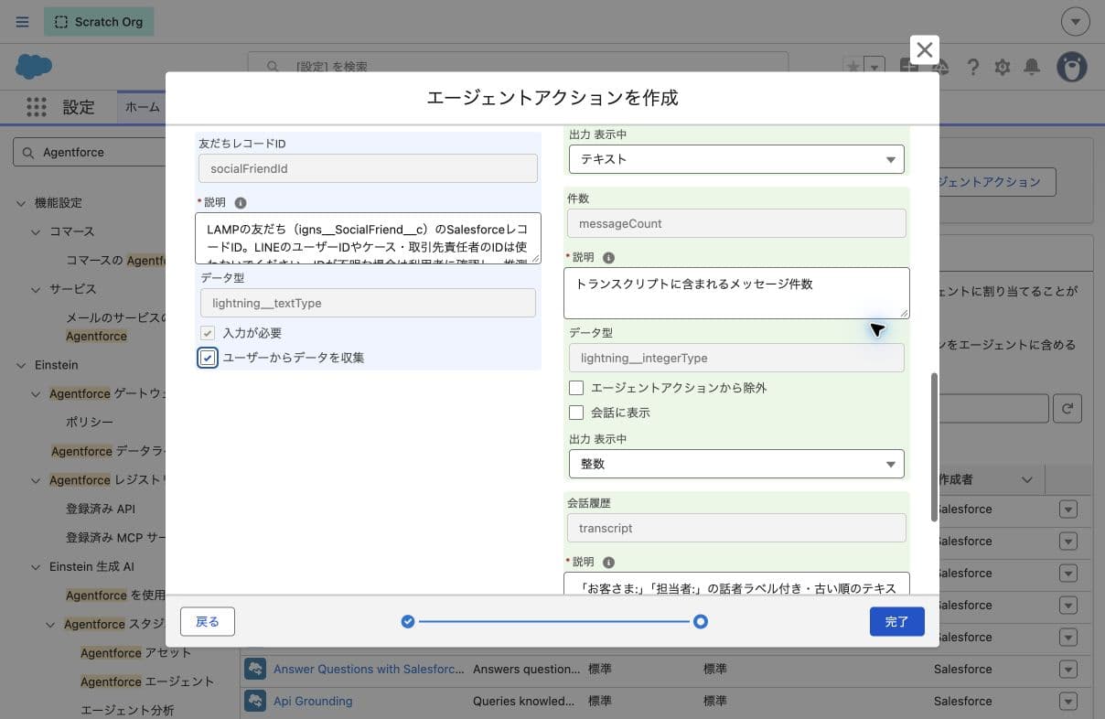1105x719 pixels.
Task: Open the 出力 表示中 テキスト dropdown
Action: 736,159
